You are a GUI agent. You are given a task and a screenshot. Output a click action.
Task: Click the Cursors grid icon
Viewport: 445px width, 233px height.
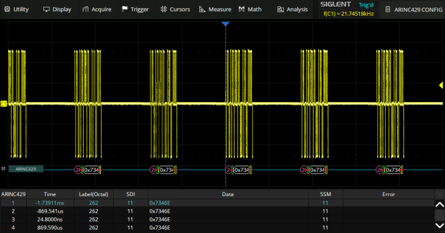164,9
